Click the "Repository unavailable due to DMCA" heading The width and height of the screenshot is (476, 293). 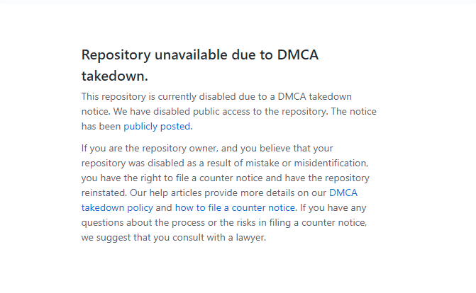[x=200, y=55]
